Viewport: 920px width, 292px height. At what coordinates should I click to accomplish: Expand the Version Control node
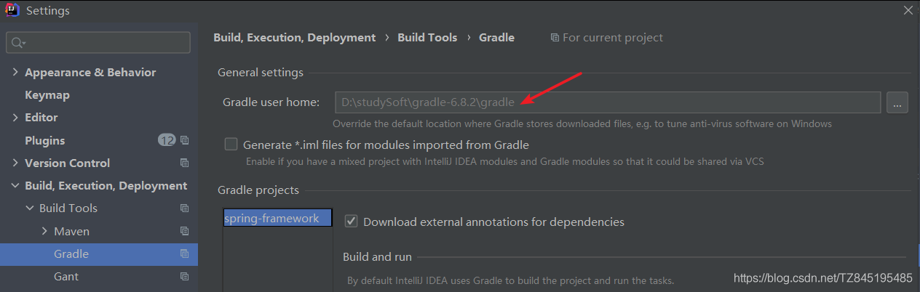[x=15, y=163]
